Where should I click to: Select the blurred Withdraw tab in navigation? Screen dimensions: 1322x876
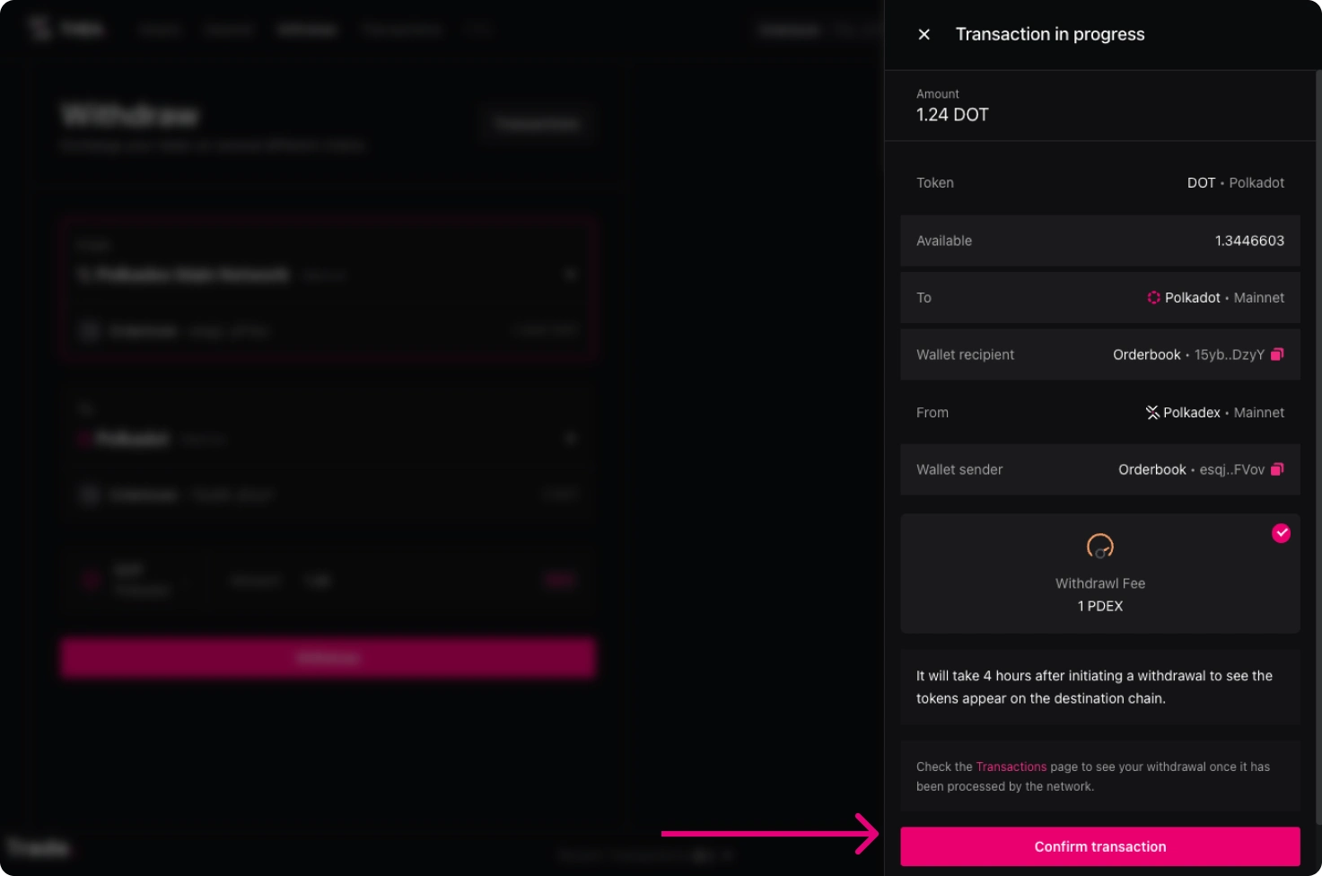click(x=306, y=30)
